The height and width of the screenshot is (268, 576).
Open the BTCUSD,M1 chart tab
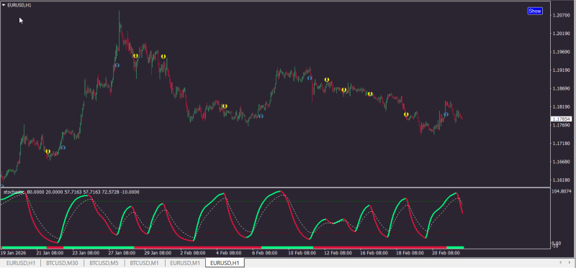tap(145, 263)
